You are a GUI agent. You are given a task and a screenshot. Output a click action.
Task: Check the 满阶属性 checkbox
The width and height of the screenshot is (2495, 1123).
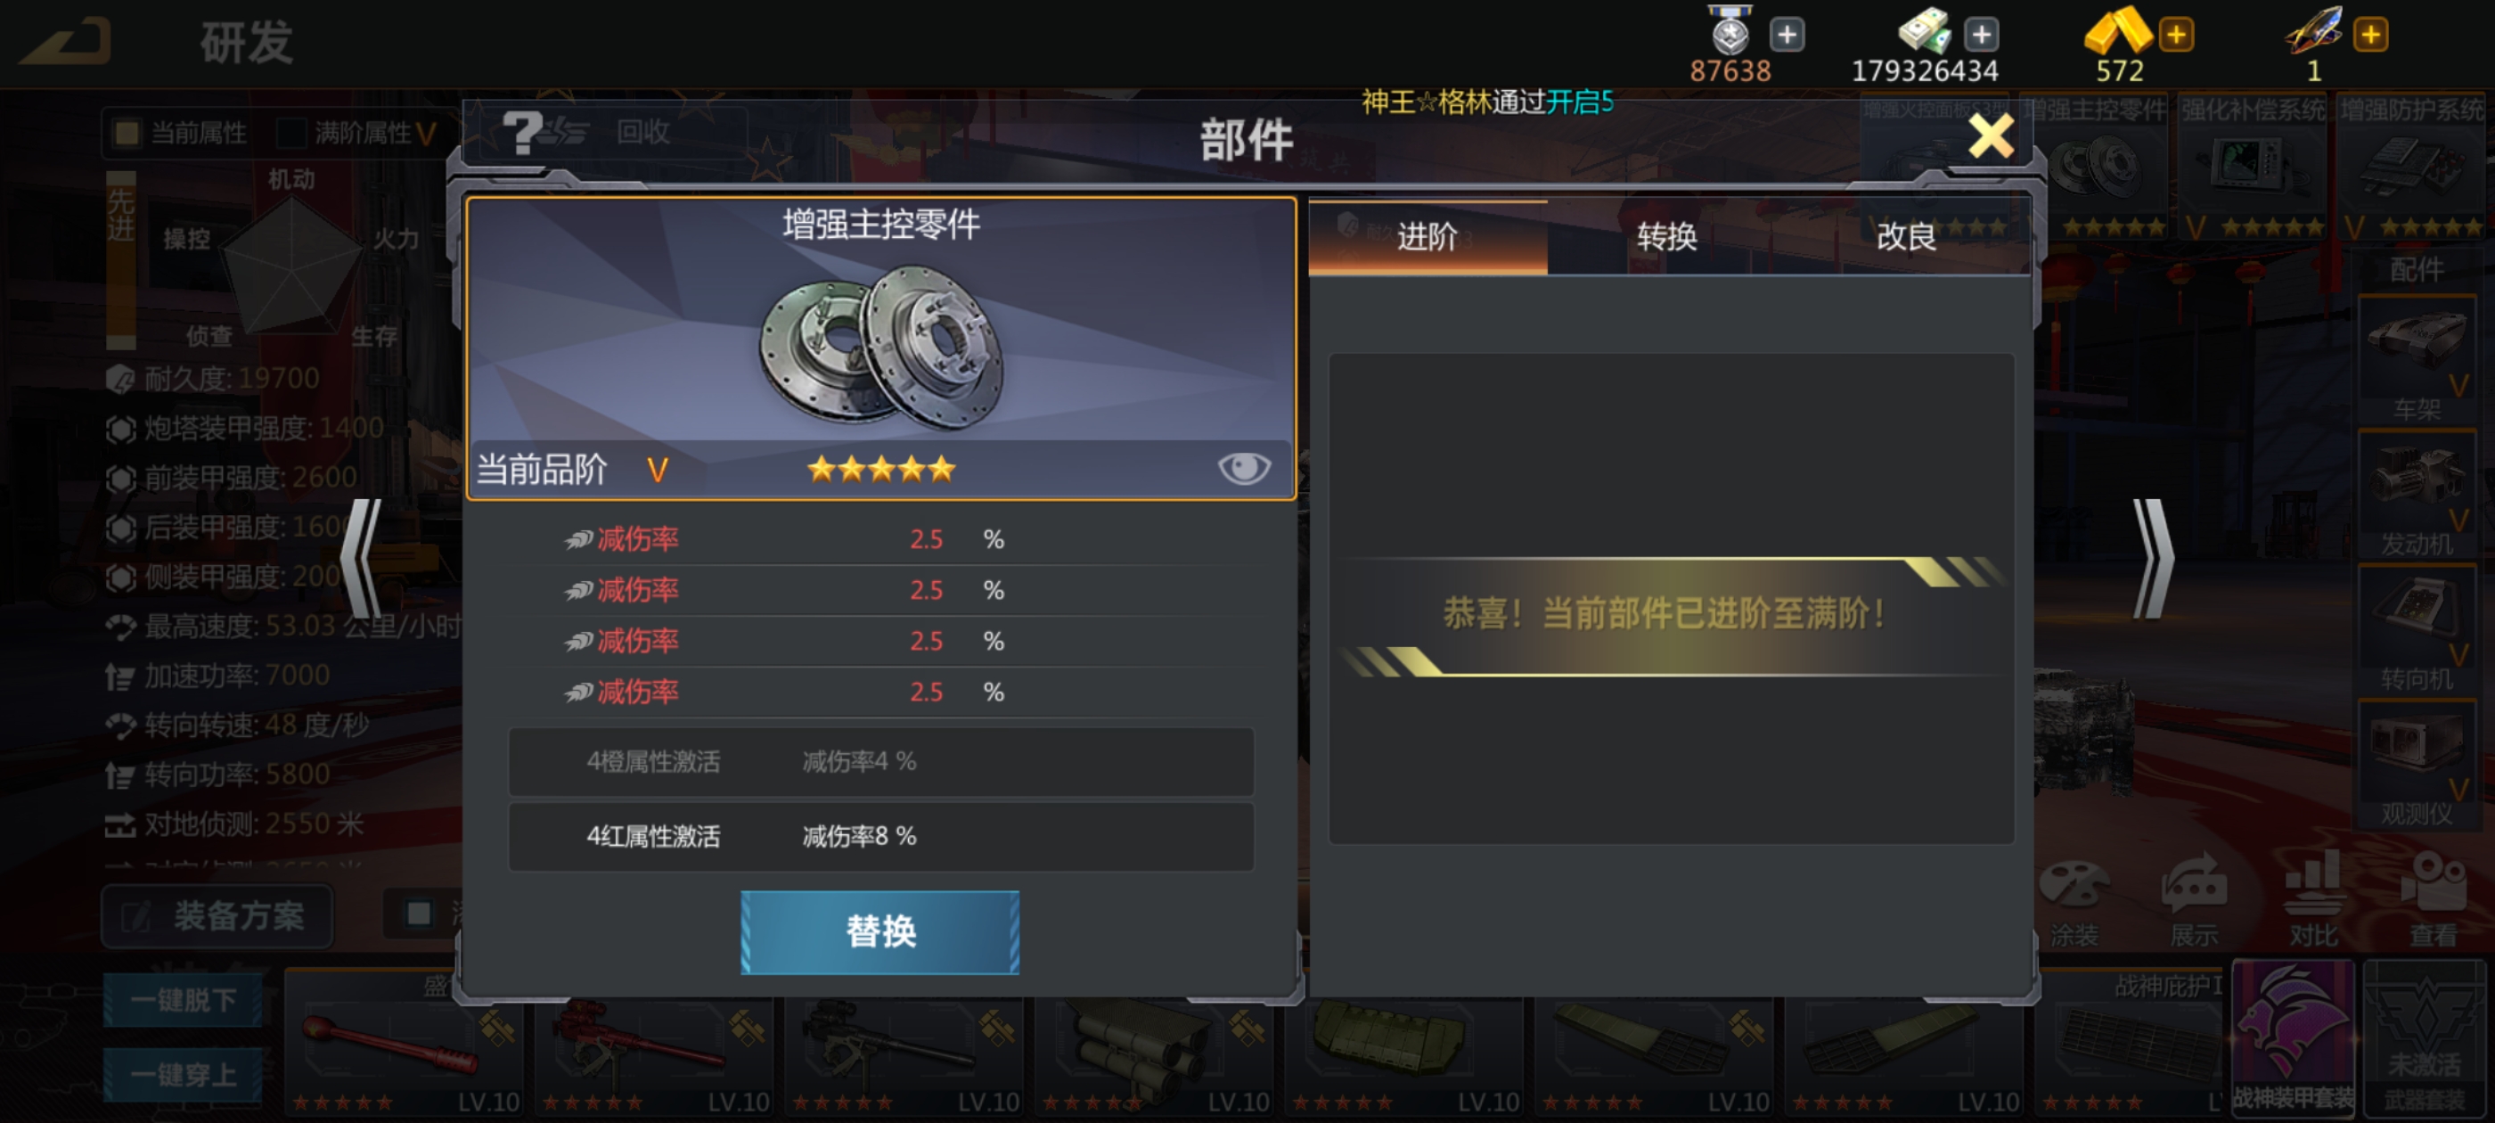click(x=290, y=133)
